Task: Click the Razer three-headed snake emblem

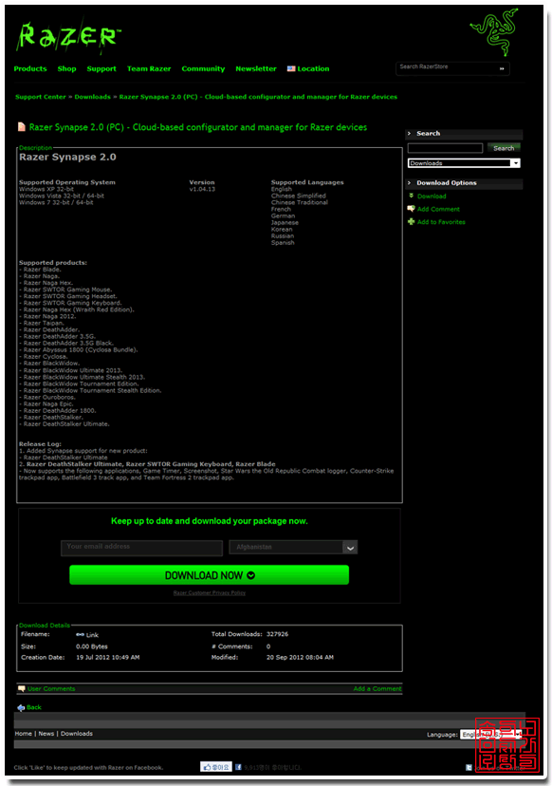Action: pyautogui.click(x=495, y=31)
